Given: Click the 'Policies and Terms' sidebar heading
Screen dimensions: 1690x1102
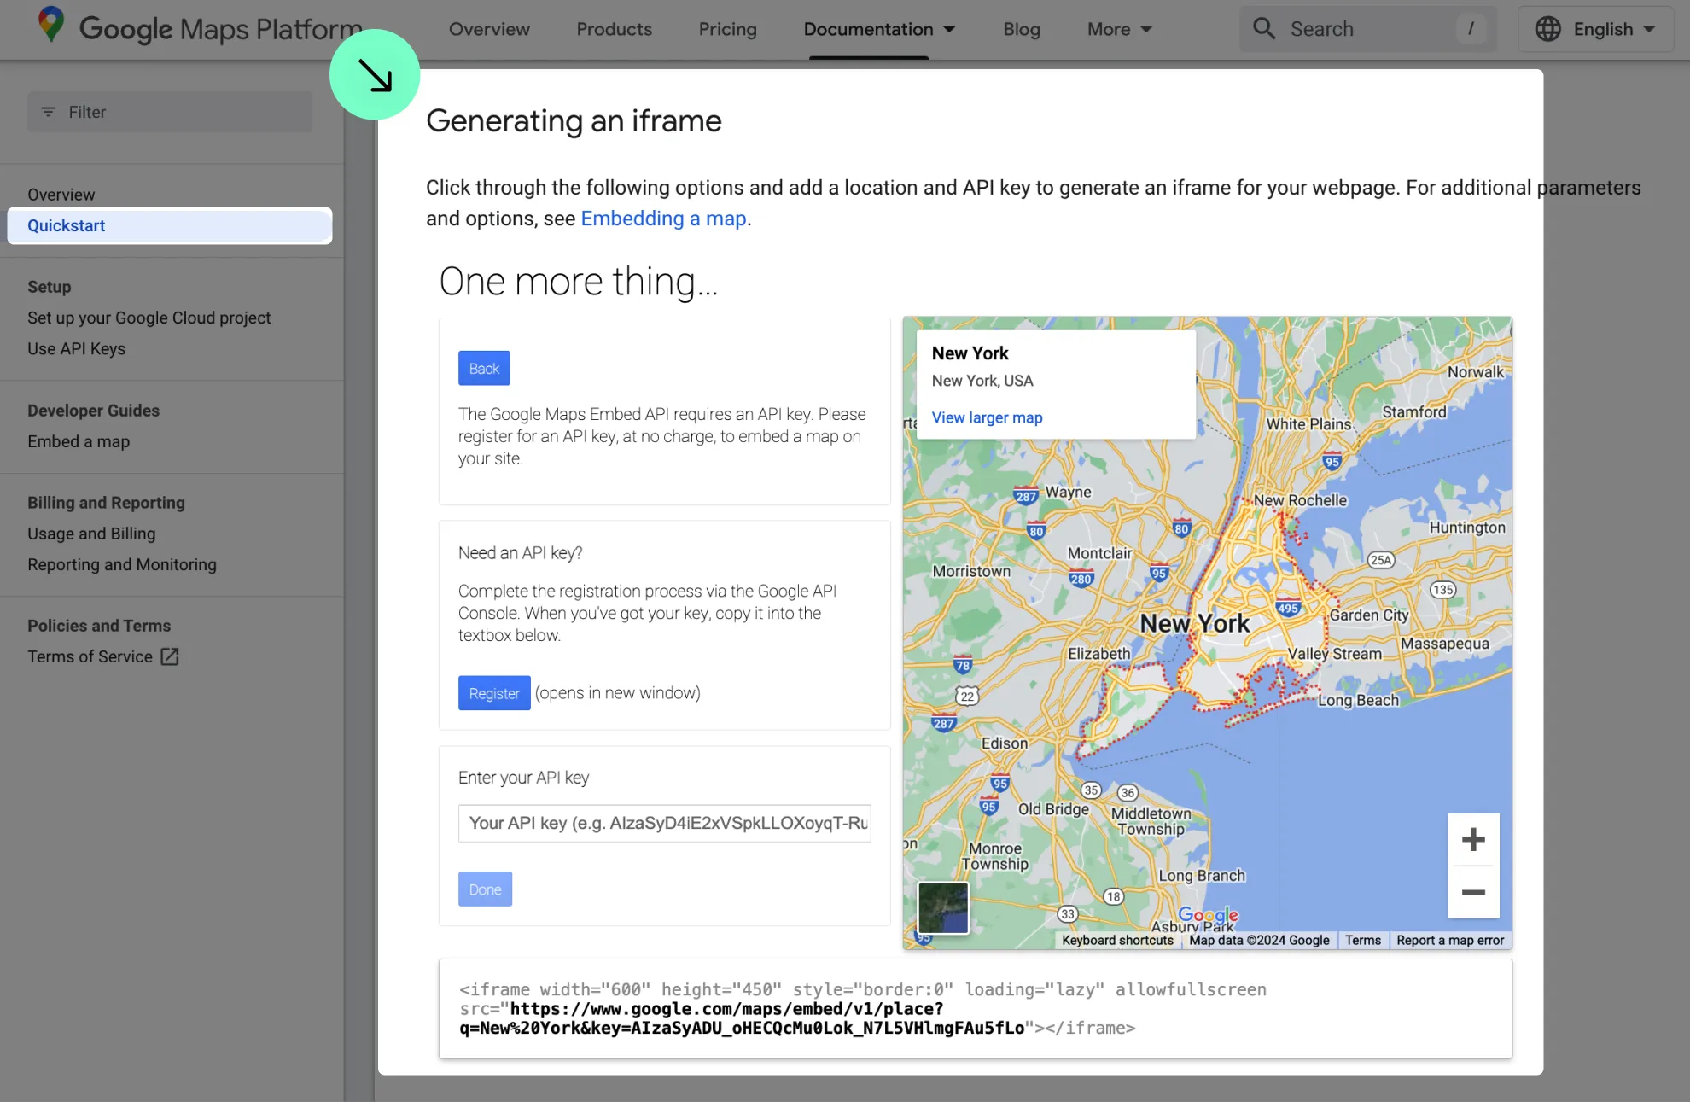Looking at the screenshot, I should pyautogui.click(x=99, y=626).
